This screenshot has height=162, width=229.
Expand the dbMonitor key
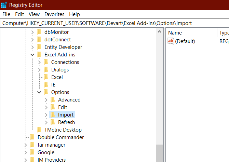pos(32,32)
